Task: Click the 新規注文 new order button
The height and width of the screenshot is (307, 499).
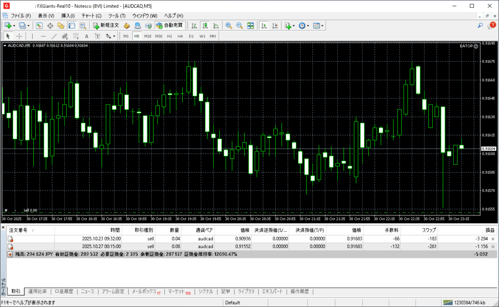Action: tap(106, 25)
